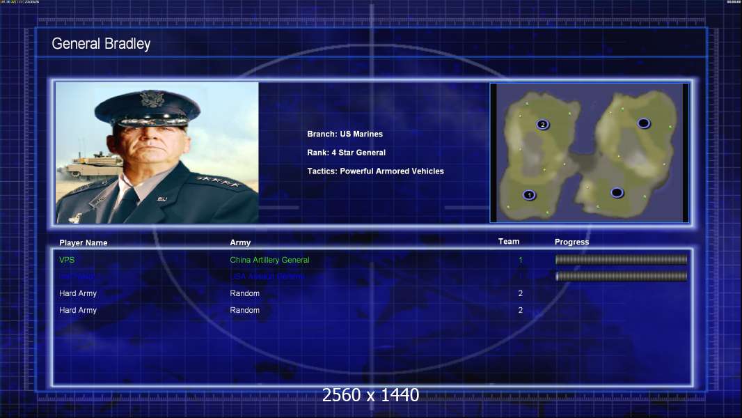The width and height of the screenshot is (742, 418).
Task: Click start position marker 1 on the map
Action: pyautogui.click(x=529, y=195)
